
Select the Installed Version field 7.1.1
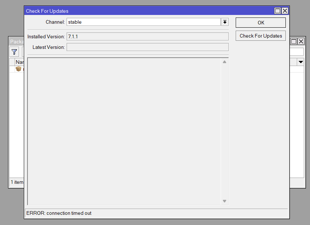147,36
